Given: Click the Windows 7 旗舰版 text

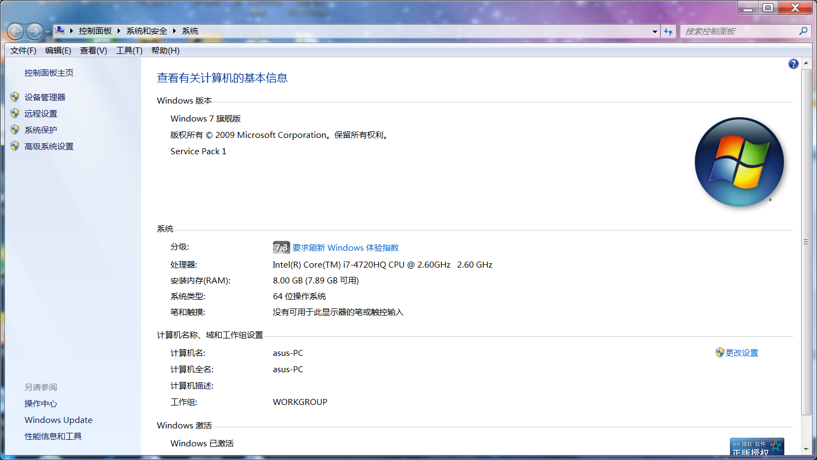Looking at the screenshot, I should [205, 119].
